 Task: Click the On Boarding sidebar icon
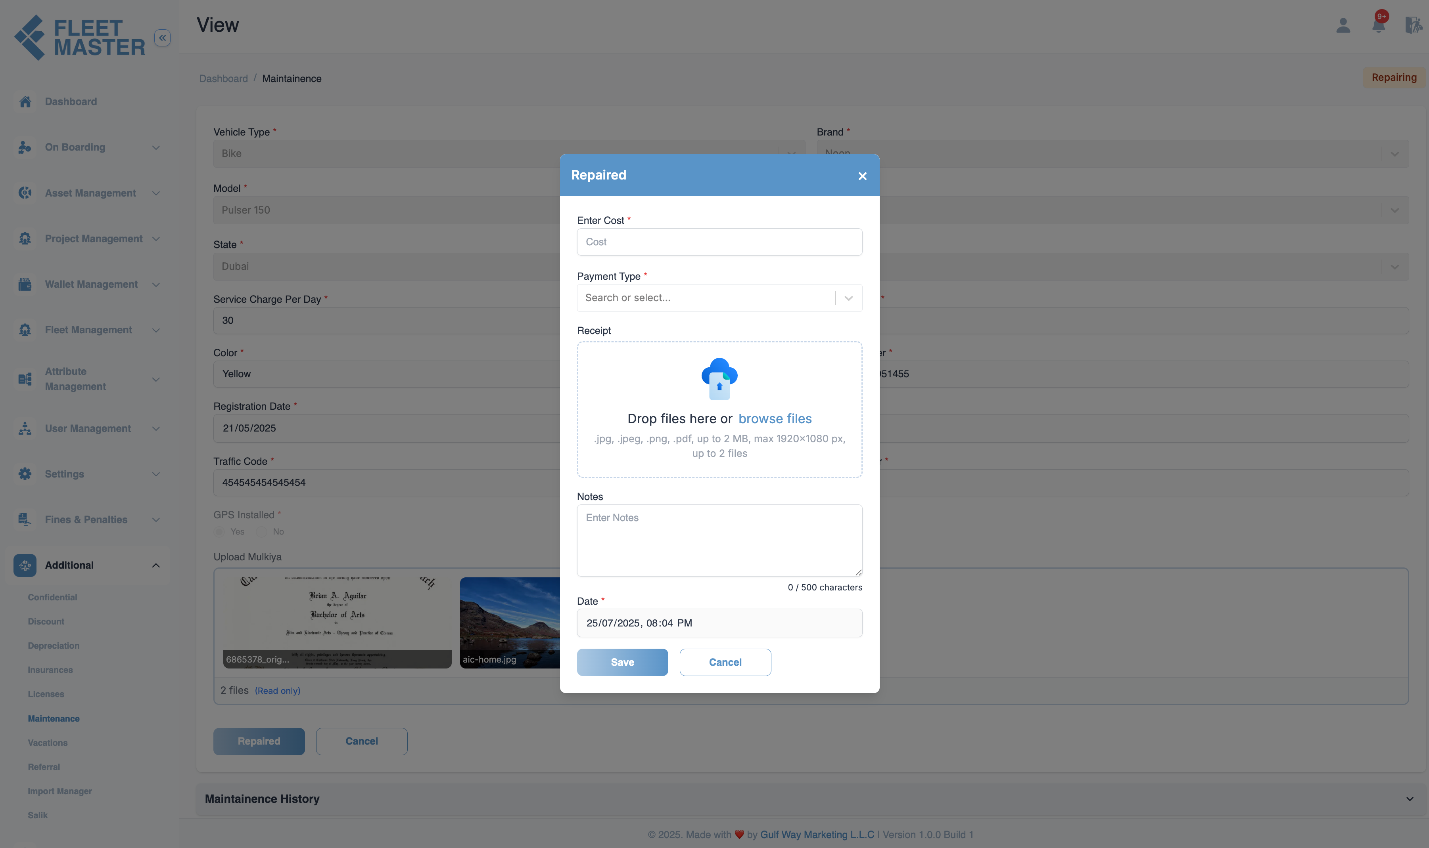(25, 147)
